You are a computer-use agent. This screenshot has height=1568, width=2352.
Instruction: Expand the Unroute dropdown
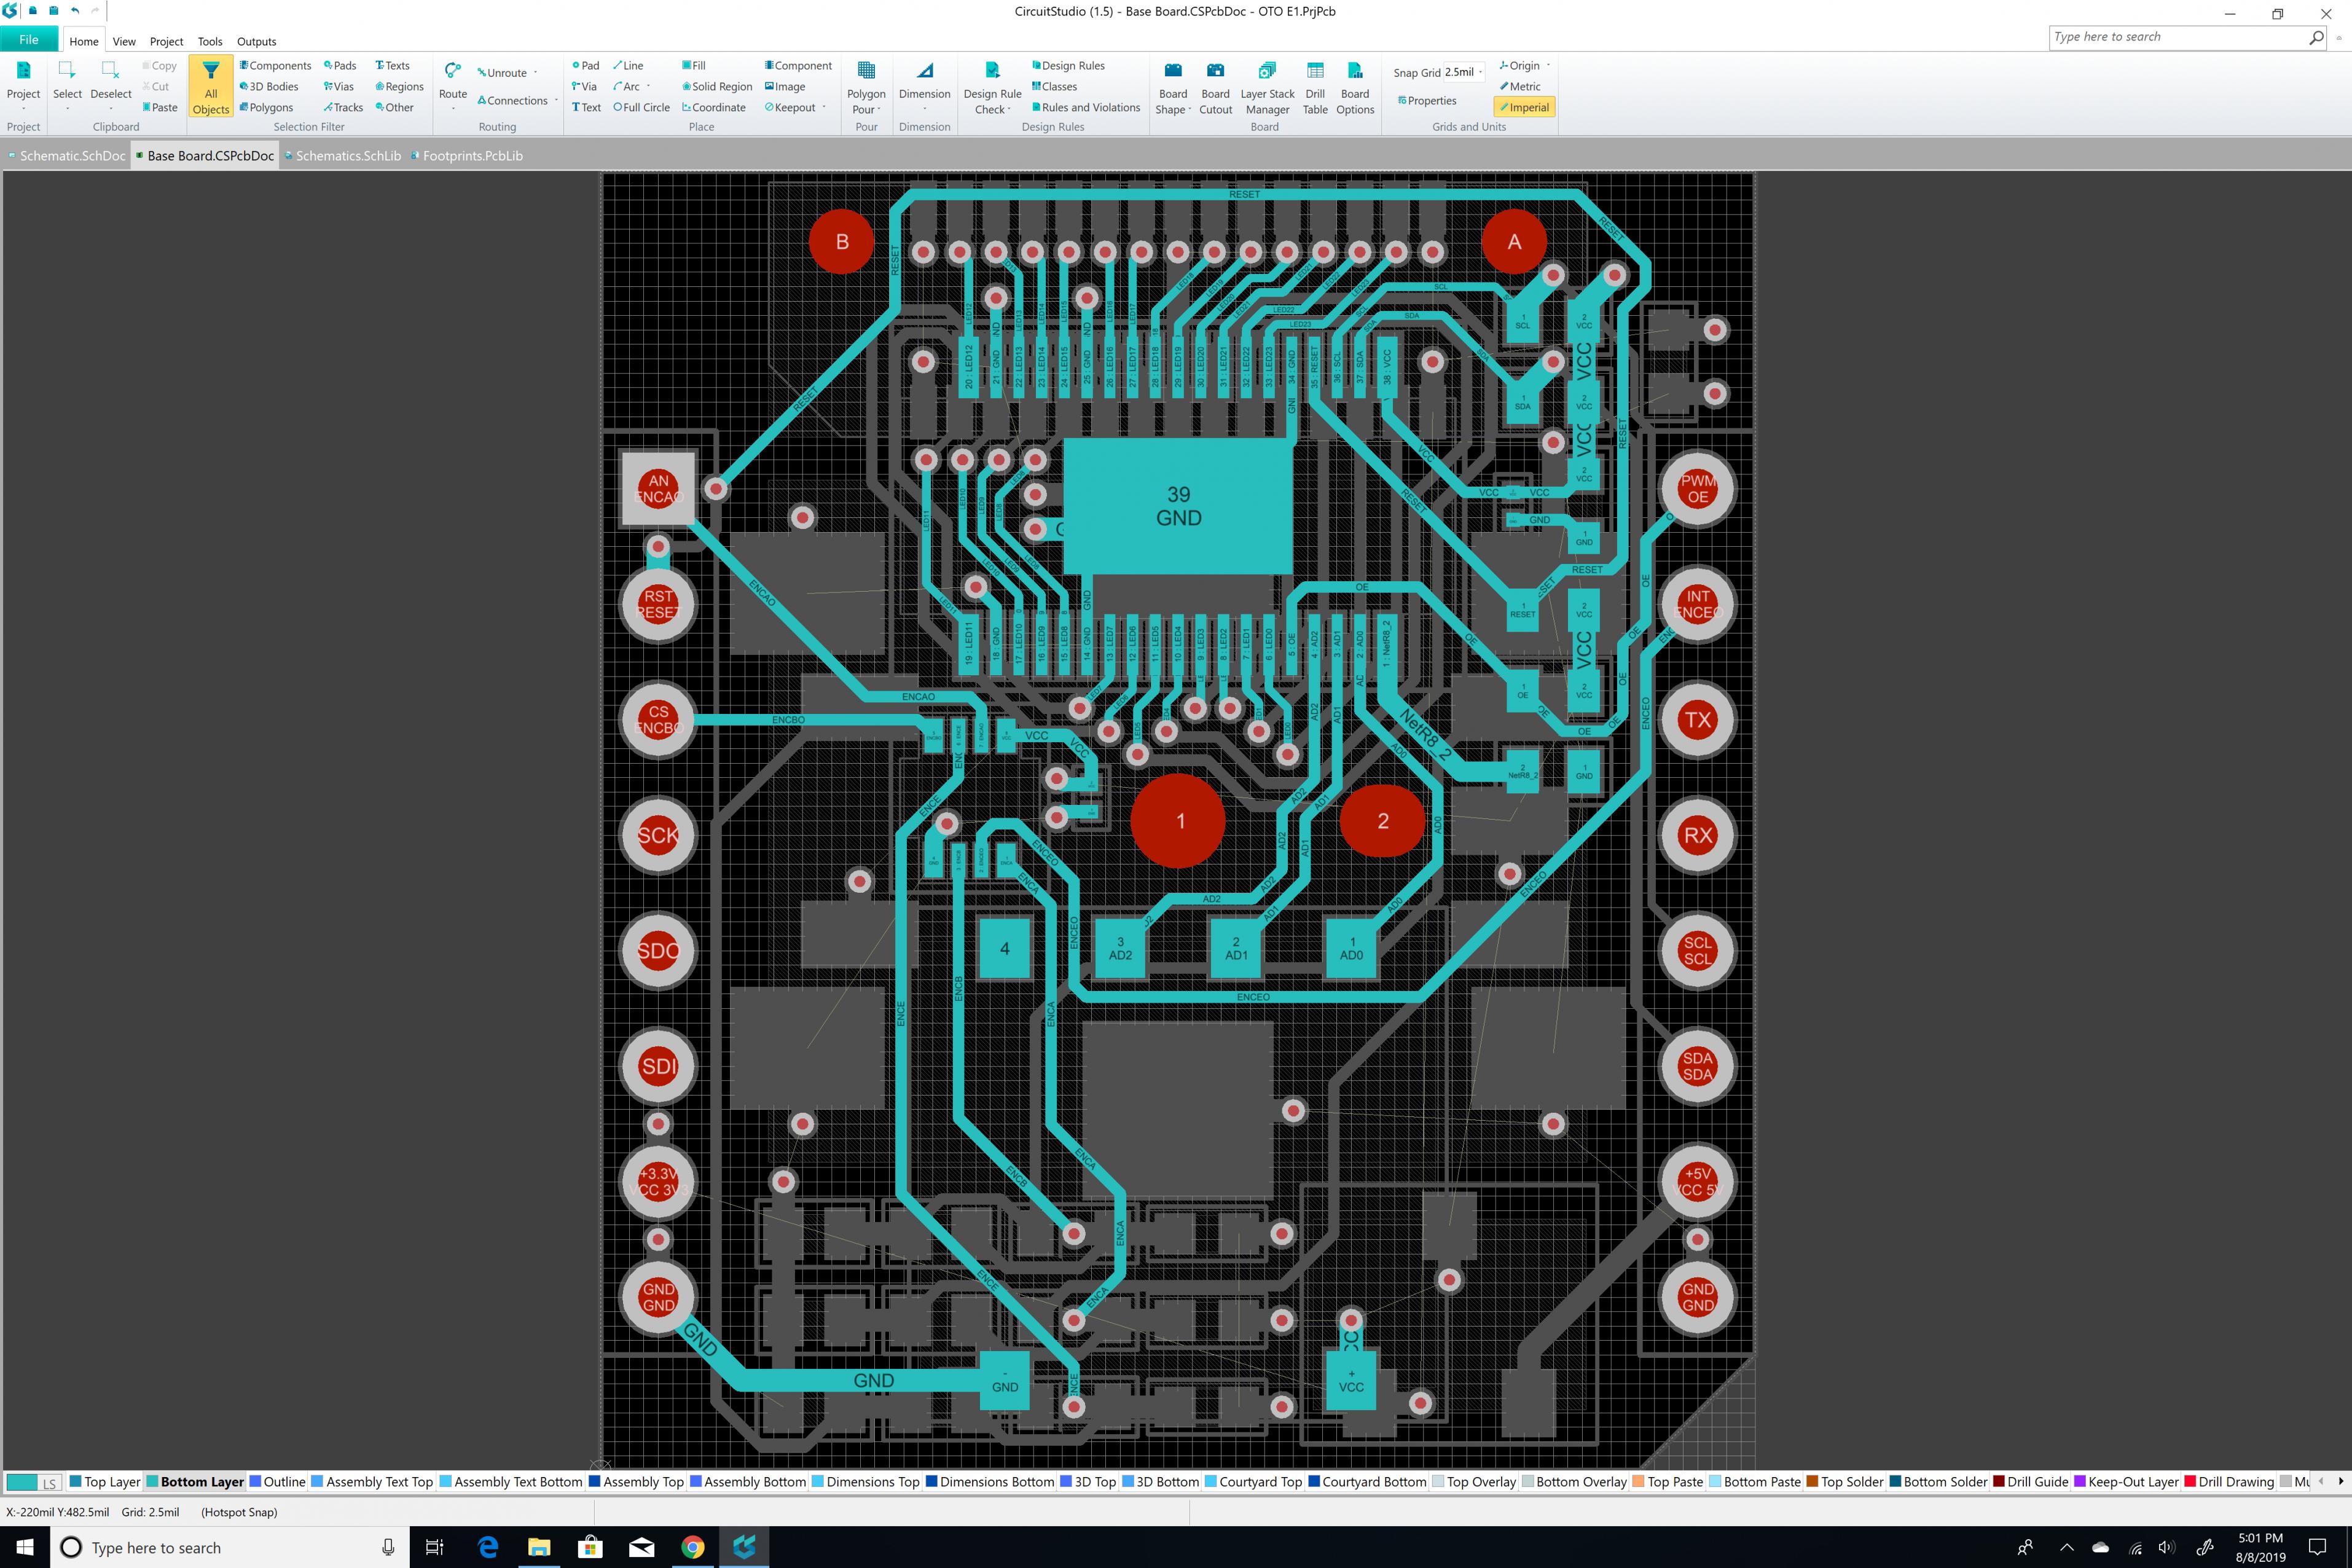click(535, 72)
